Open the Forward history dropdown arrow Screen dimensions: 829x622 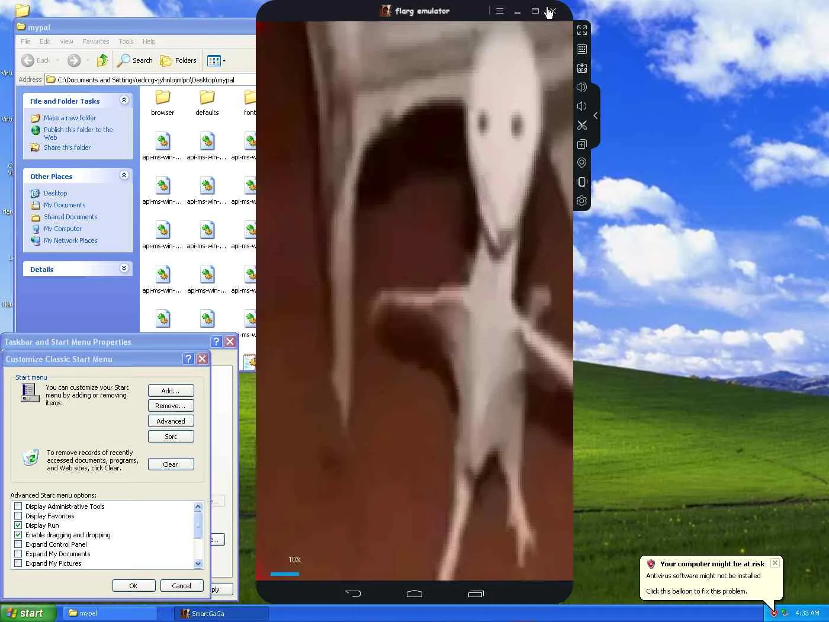[x=88, y=60]
